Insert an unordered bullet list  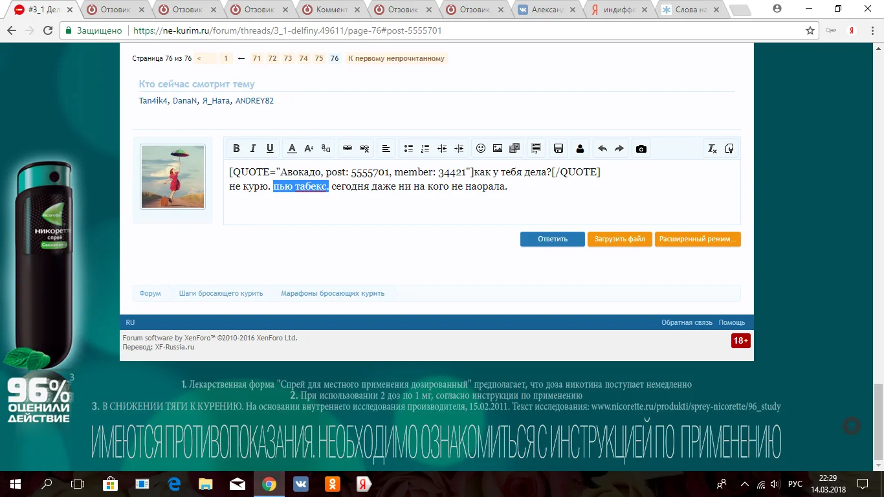point(408,148)
